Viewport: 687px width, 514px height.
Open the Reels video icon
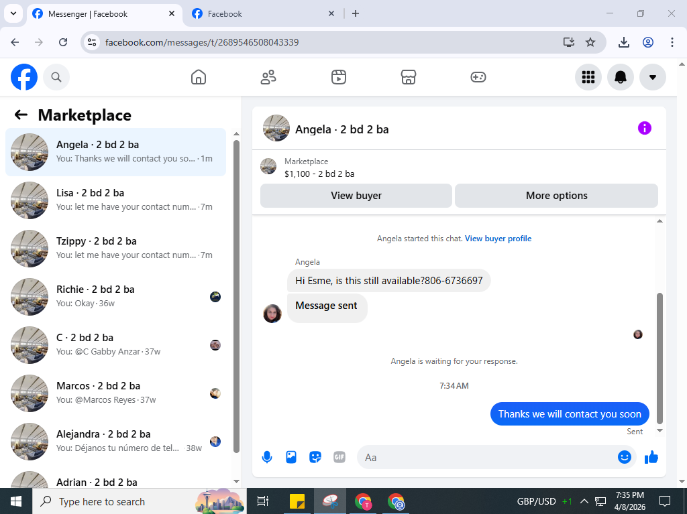tap(338, 77)
